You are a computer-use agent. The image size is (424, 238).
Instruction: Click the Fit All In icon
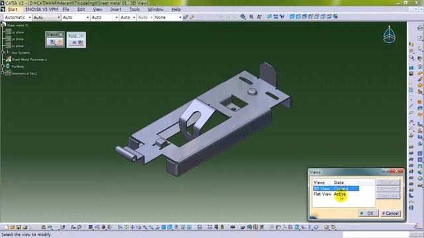point(127,227)
